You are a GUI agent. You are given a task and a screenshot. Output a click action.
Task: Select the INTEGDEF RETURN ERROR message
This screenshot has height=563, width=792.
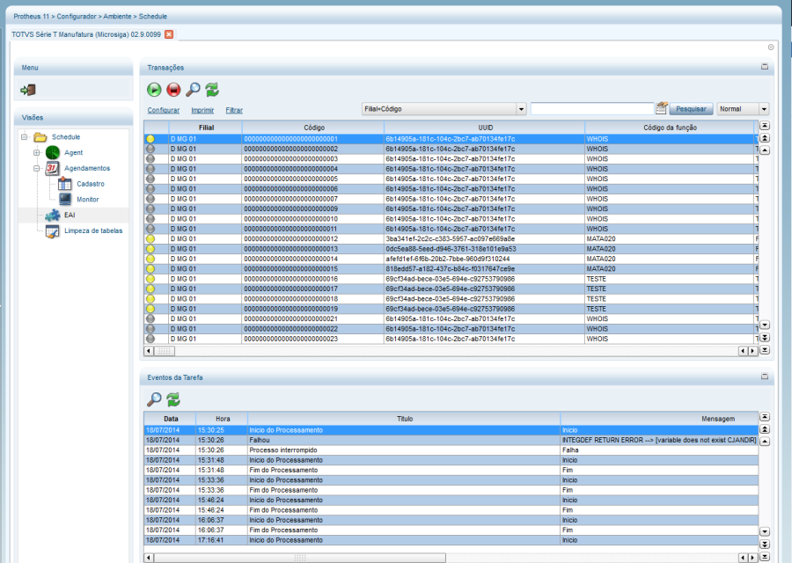pos(659,441)
